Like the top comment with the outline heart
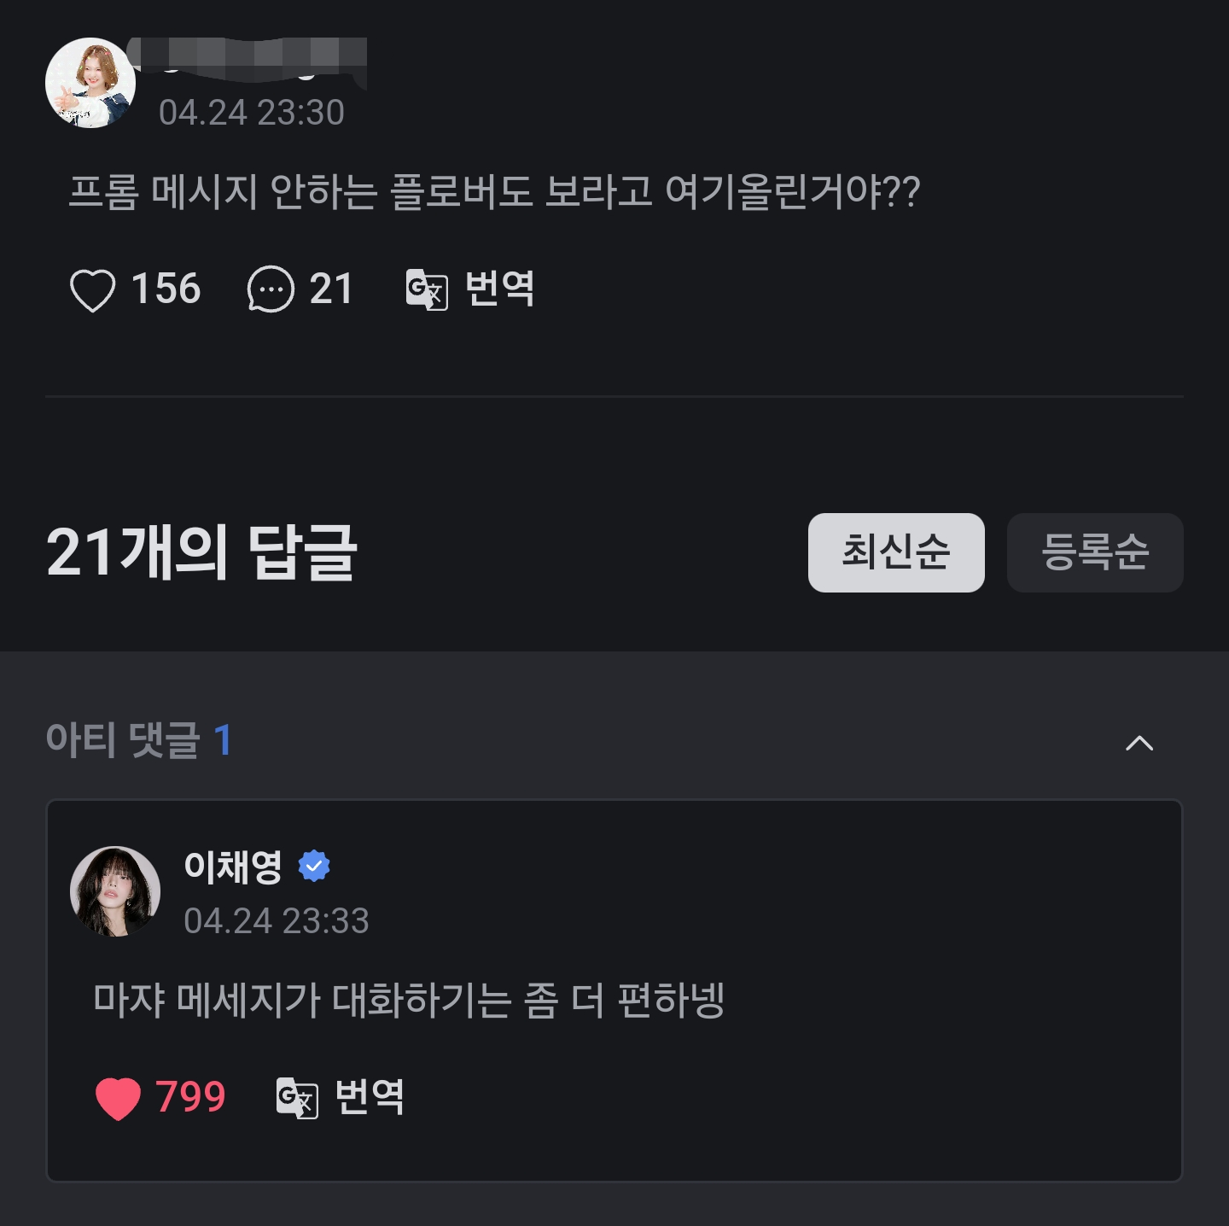1229x1226 pixels. pos(92,290)
